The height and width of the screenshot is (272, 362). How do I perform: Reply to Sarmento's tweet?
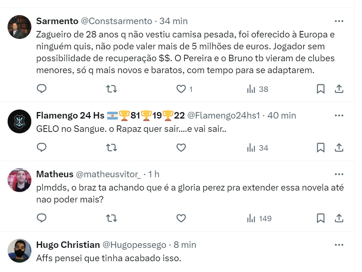coord(42,89)
